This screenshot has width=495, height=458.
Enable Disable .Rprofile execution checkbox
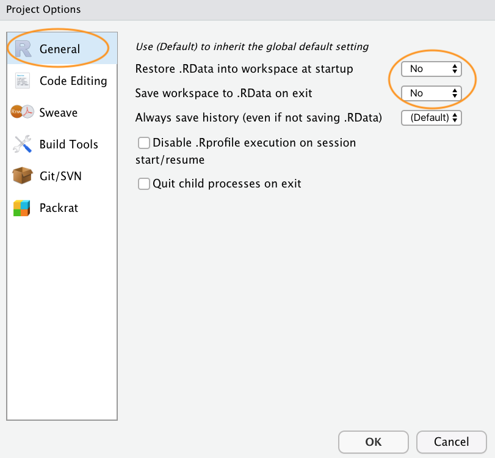144,144
